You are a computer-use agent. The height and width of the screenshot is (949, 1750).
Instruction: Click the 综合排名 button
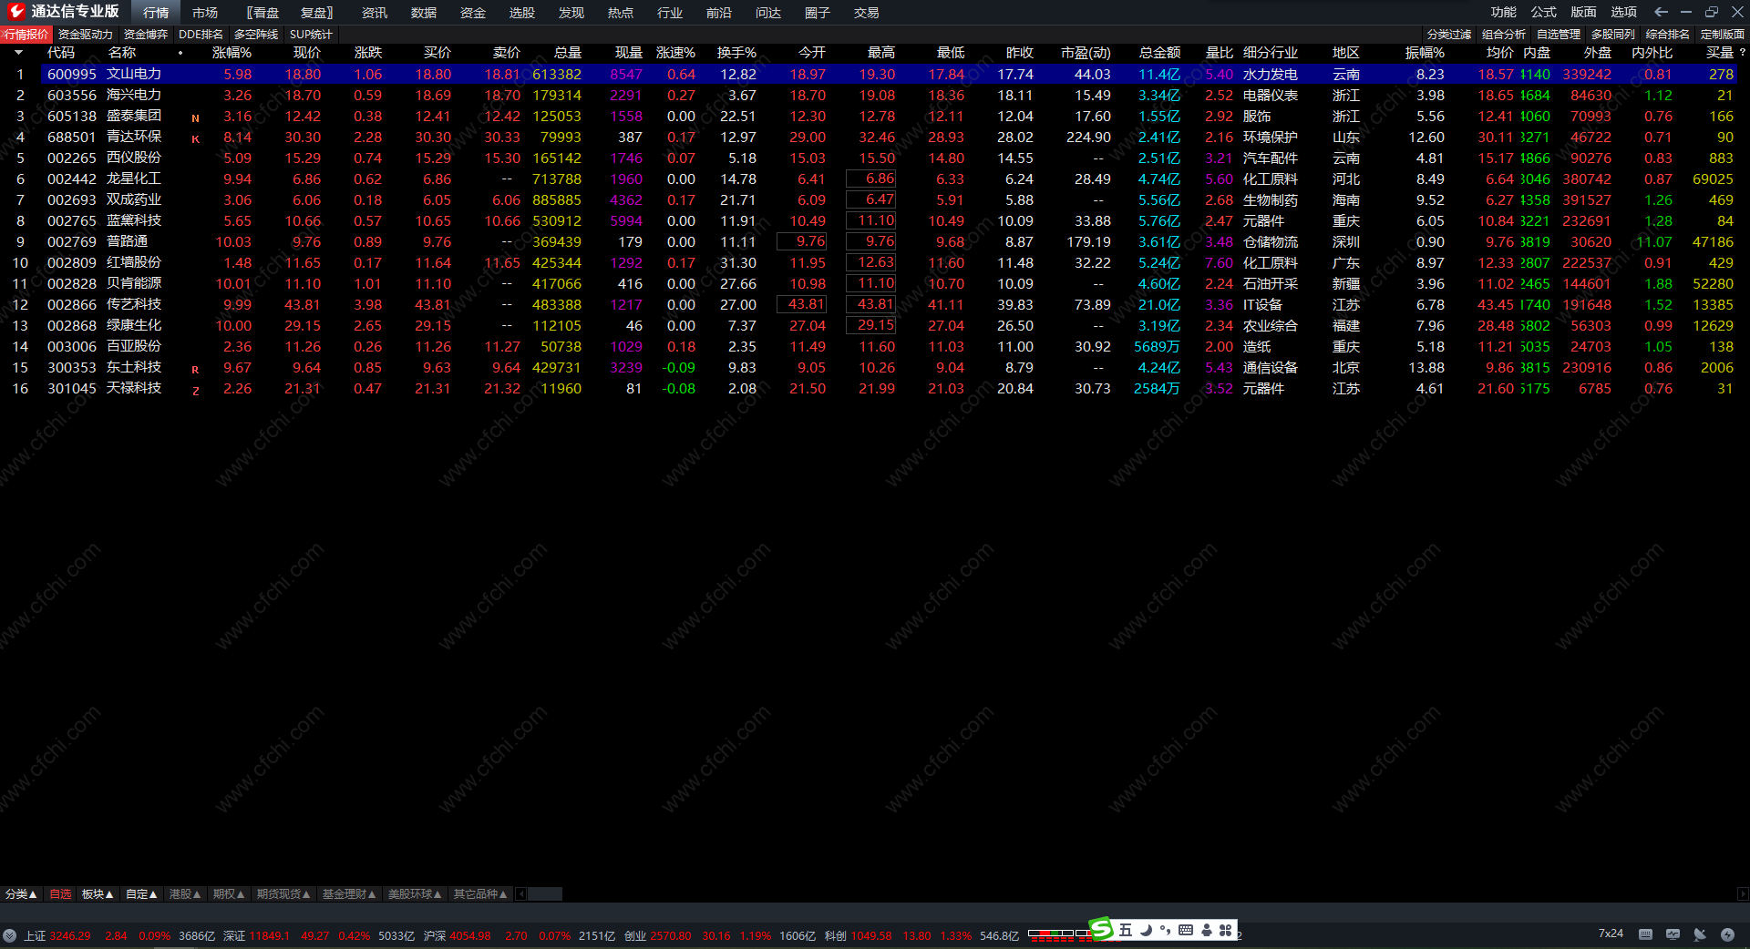click(1668, 35)
